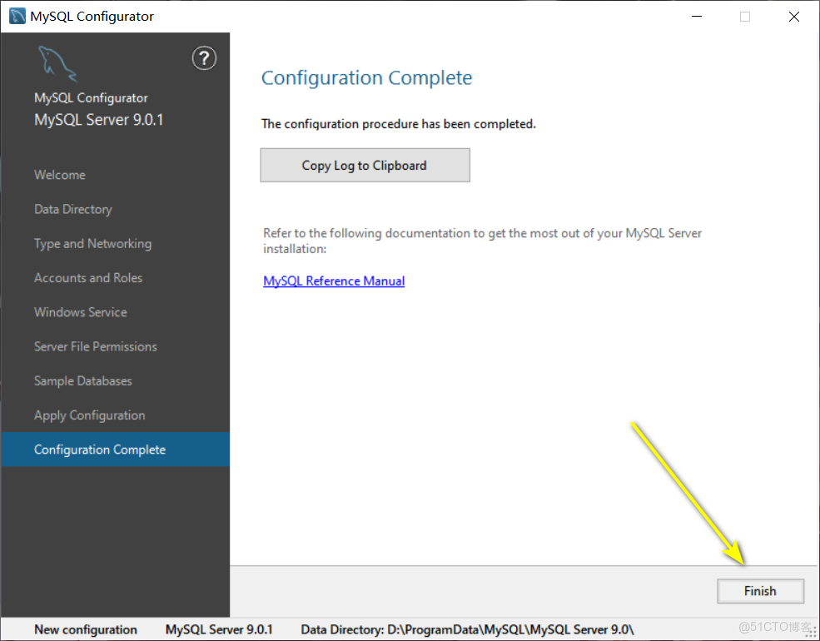Select the Welcome step in sidebar
Screen dimensions: 820x641
[60, 175]
